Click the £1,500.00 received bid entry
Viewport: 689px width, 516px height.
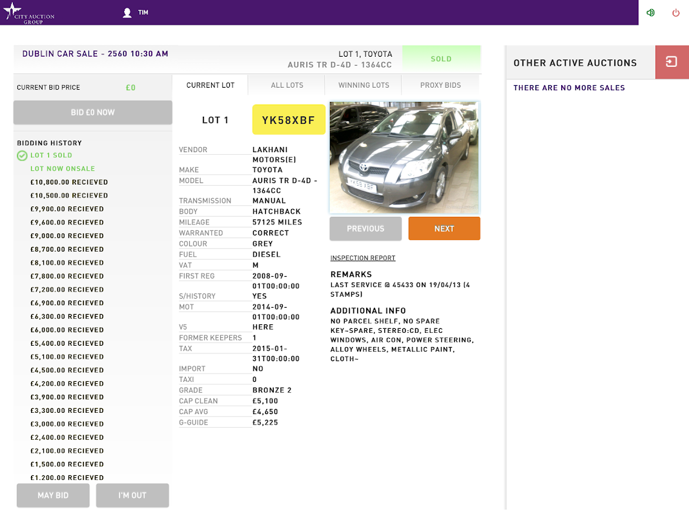click(x=67, y=464)
